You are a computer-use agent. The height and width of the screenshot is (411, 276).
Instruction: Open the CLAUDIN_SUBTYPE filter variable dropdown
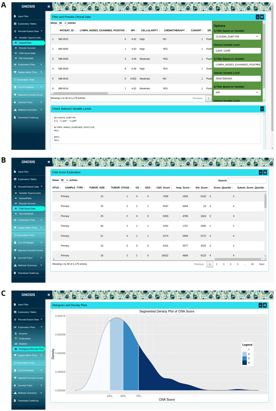tap(237, 37)
